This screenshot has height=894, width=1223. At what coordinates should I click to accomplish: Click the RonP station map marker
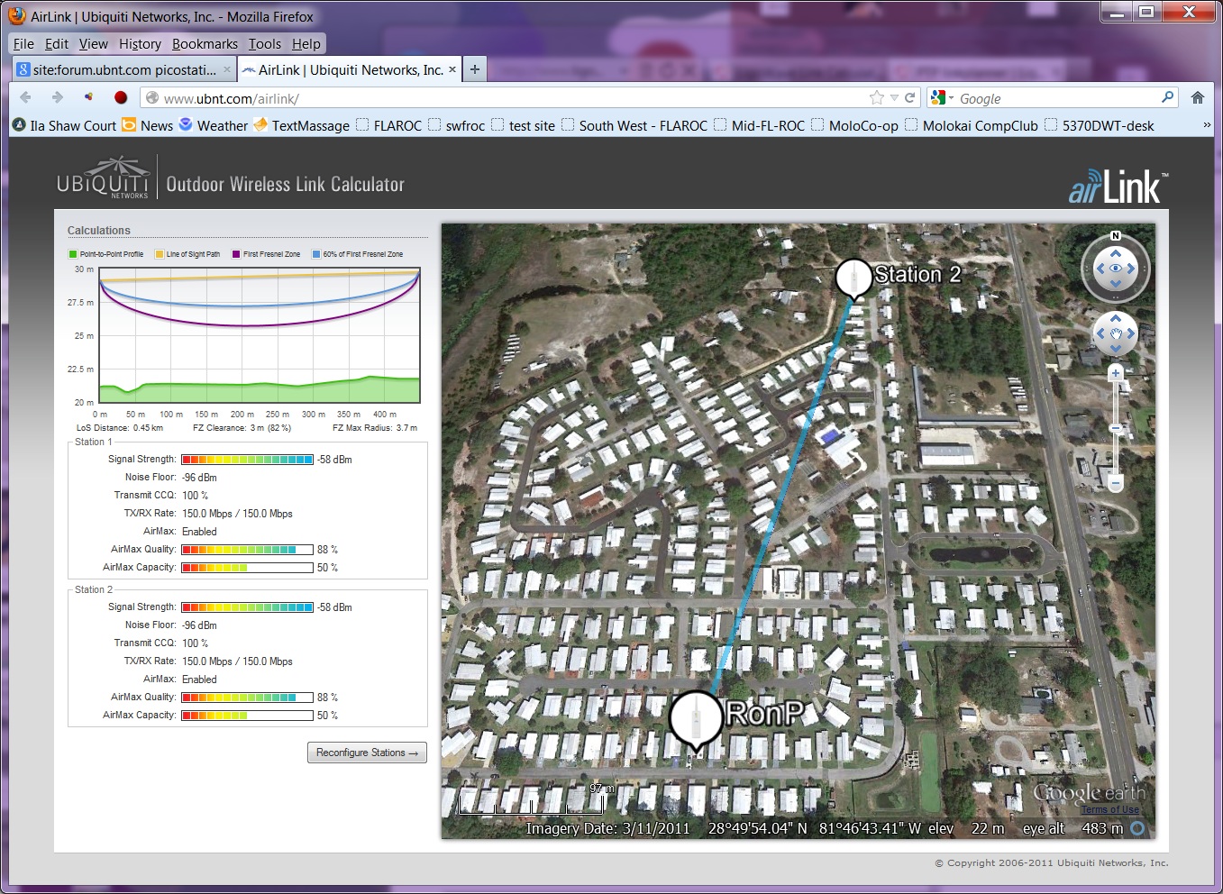click(x=697, y=718)
